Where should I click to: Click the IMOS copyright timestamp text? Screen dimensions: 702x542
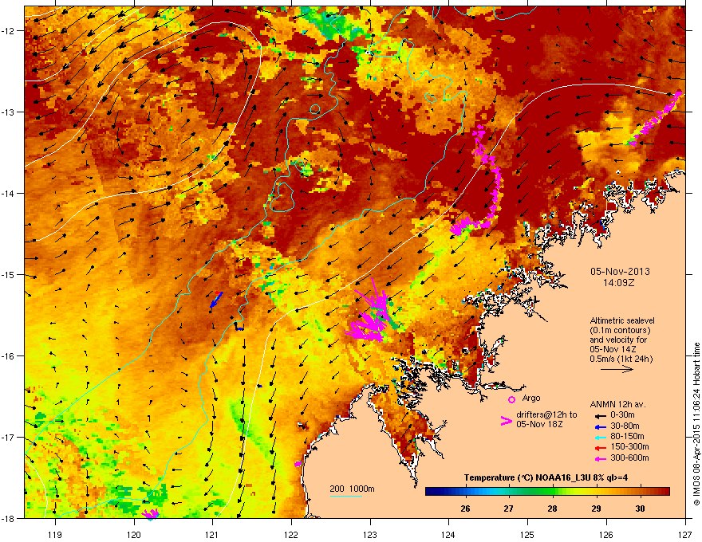click(696, 424)
